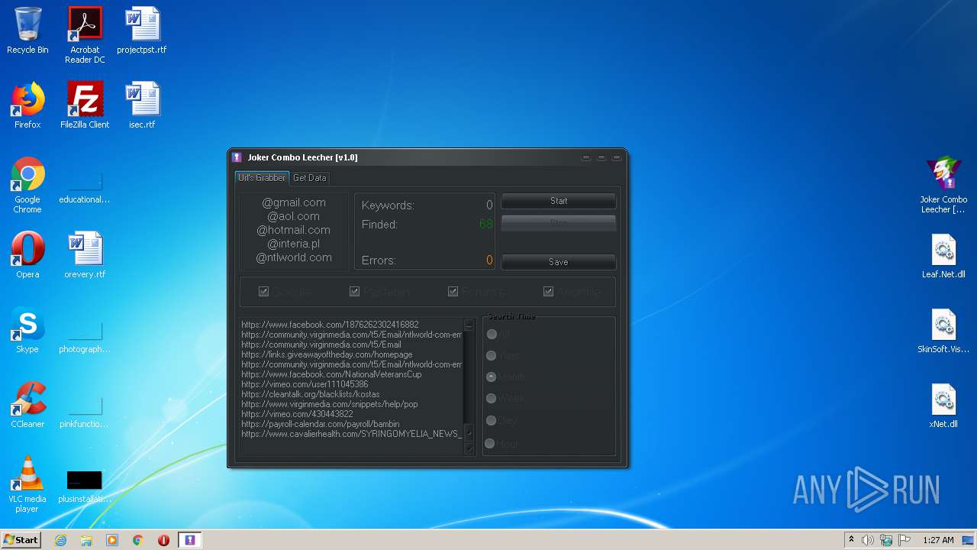
Task: Click the Chrome icon in taskbar
Action: pos(138,540)
